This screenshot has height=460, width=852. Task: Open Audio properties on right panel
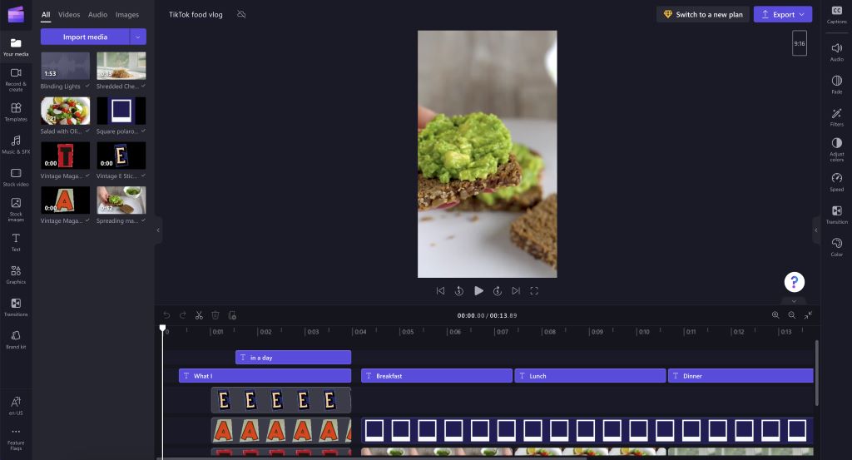[837, 52]
